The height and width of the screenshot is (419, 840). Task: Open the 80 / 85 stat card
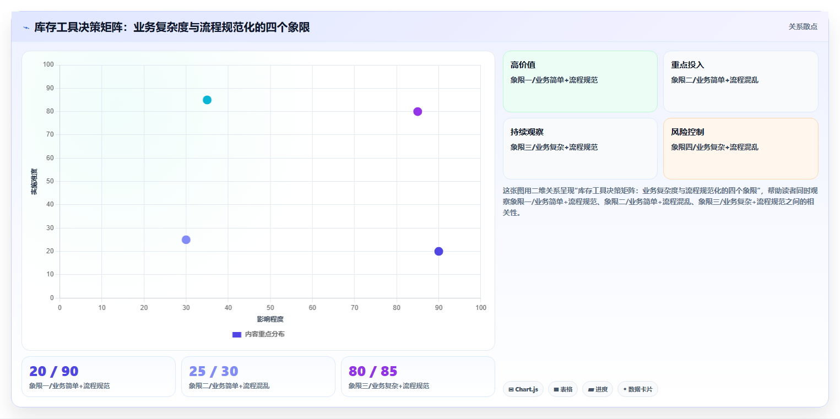418,377
